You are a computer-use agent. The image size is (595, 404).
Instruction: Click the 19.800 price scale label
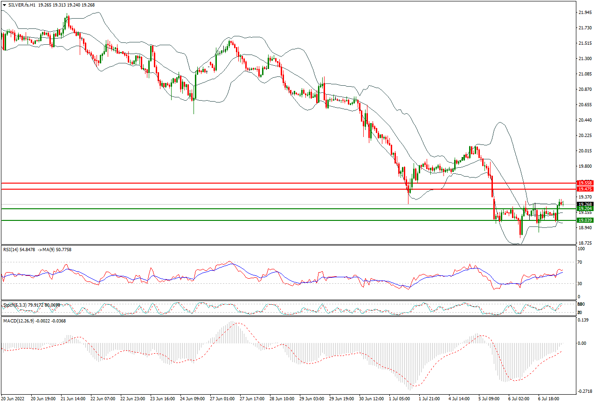[x=585, y=166]
